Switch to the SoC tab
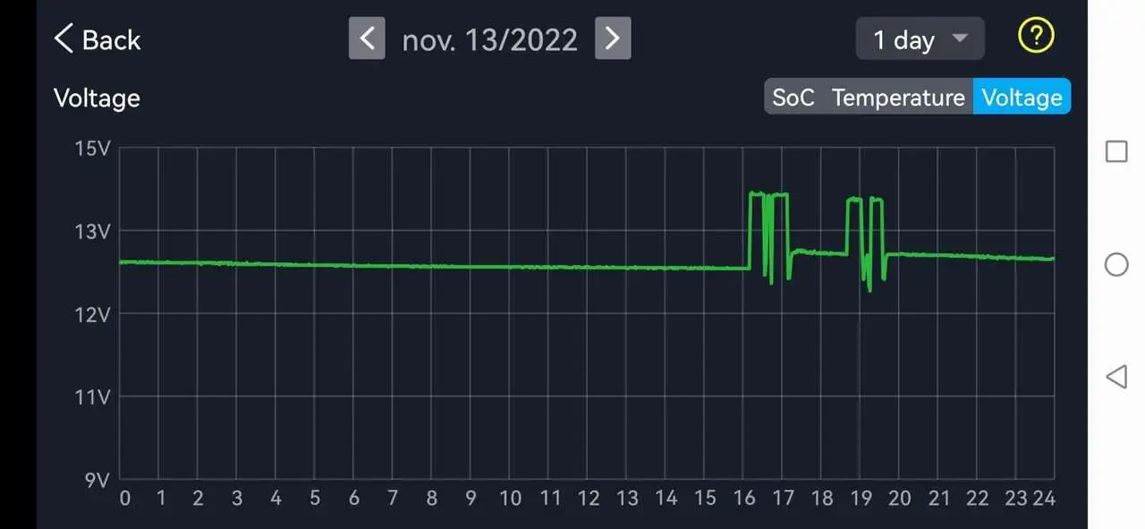This screenshot has height=529, width=1145. [793, 98]
